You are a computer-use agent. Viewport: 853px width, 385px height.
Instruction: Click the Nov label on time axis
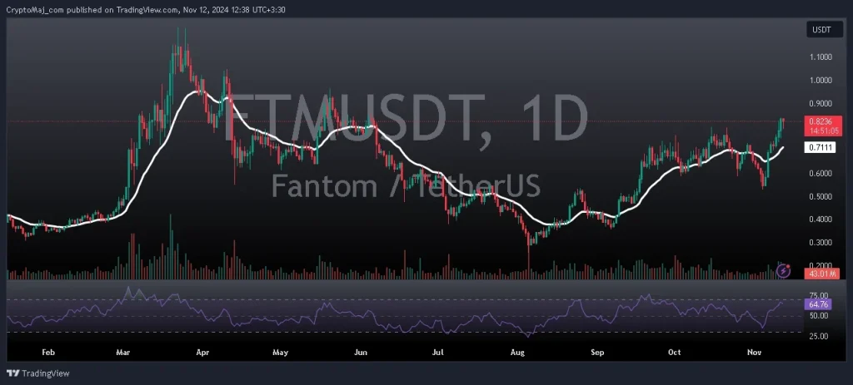pyautogui.click(x=753, y=353)
